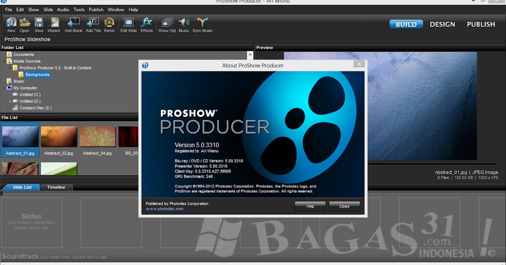Click Close button in About dialog
The height and width of the screenshot is (265, 506).
tap(345, 206)
